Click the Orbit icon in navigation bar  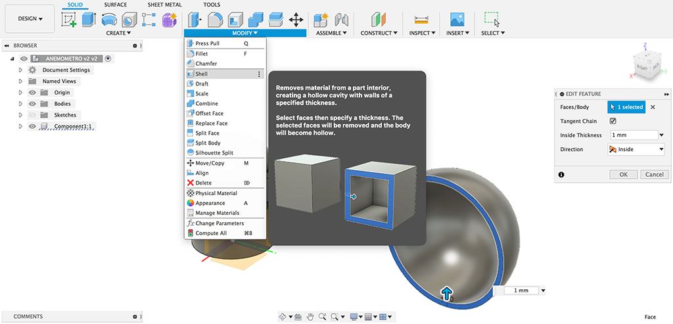(283, 317)
